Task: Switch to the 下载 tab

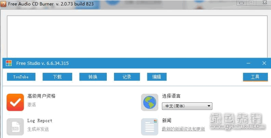Action: pyautogui.click(x=57, y=77)
